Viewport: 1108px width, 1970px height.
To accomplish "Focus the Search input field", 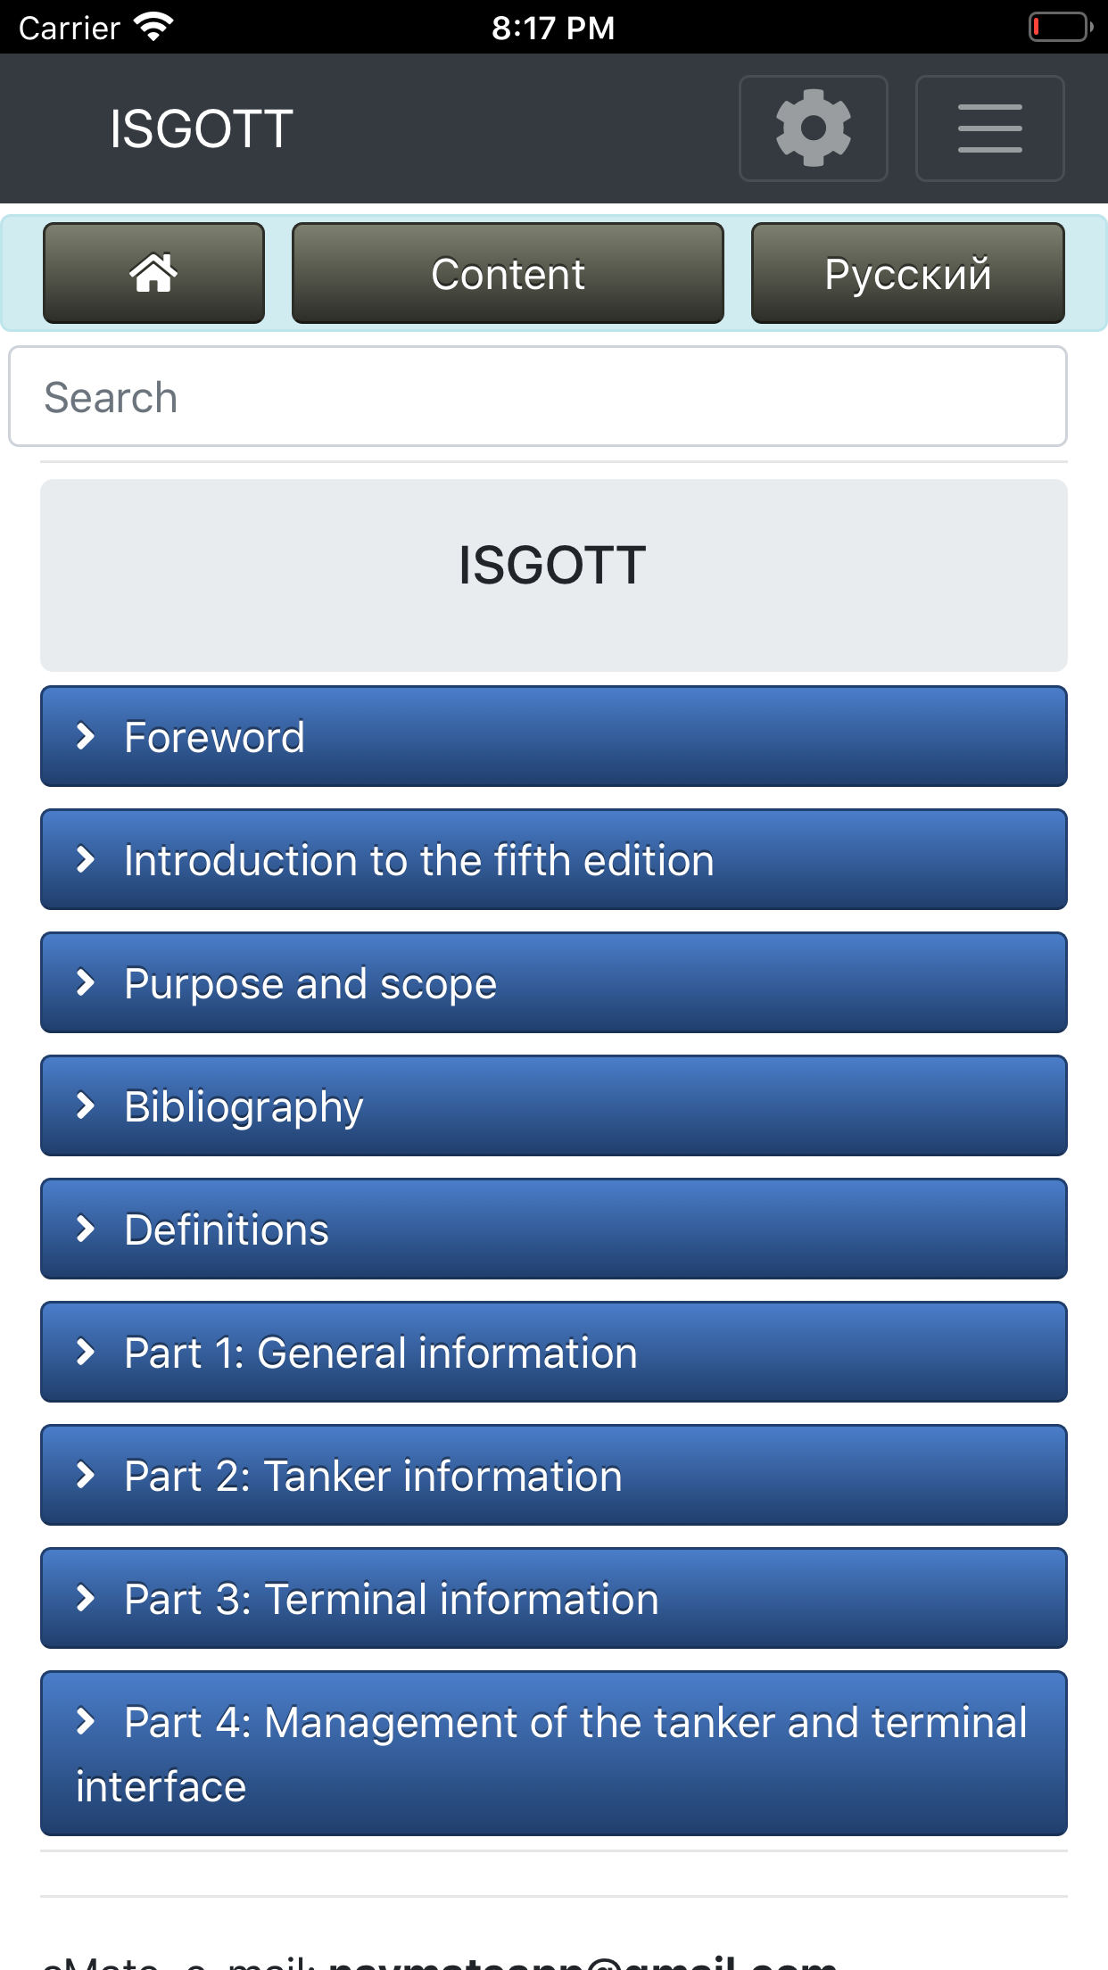I will coord(537,397).
